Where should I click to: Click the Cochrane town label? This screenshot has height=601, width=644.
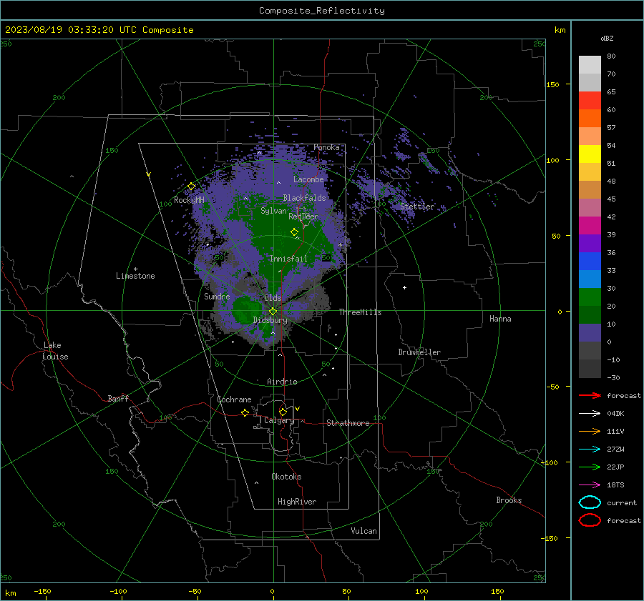pos(234,399)
